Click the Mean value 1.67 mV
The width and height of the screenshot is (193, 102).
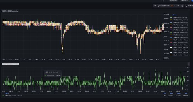pyautogui.click(x=178, y=96)
